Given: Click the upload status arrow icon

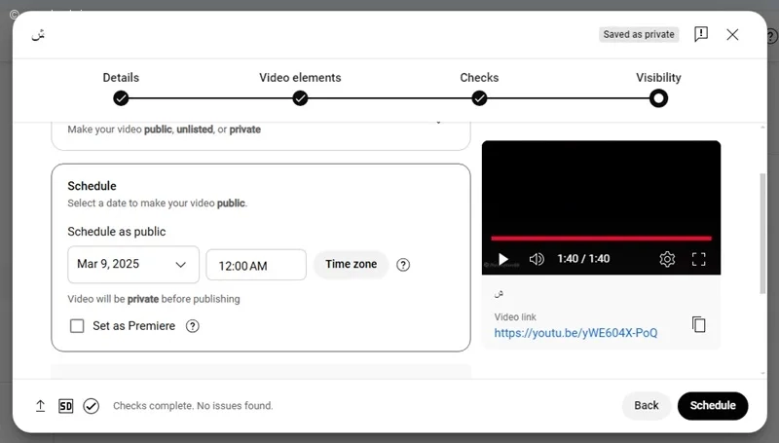Looking at the screenshot, I should click(40, 406).
